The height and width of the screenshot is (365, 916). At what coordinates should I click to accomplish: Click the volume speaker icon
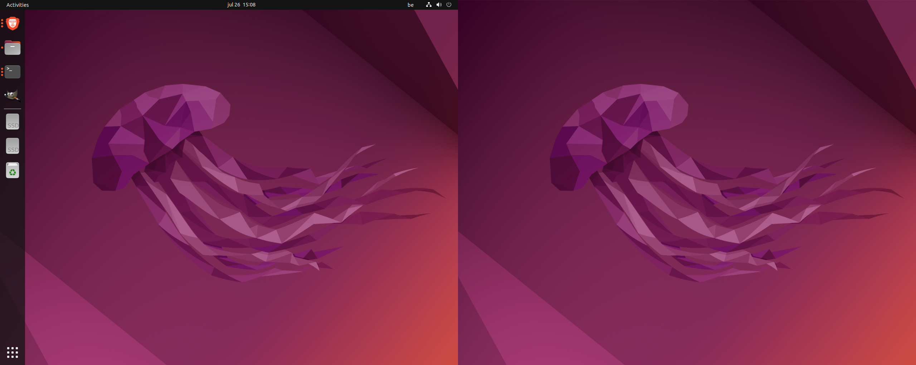(439, 5)
